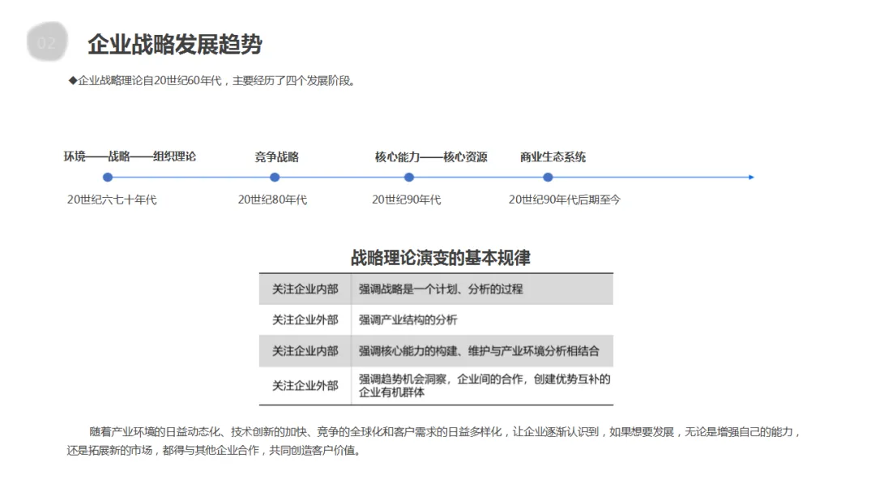This screenshot has height=493, width=875.
Task: Click date text 20世纪90年代后期至今
Action: tap(564, 200)
